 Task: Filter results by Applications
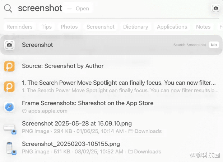[x=172, y=27]
